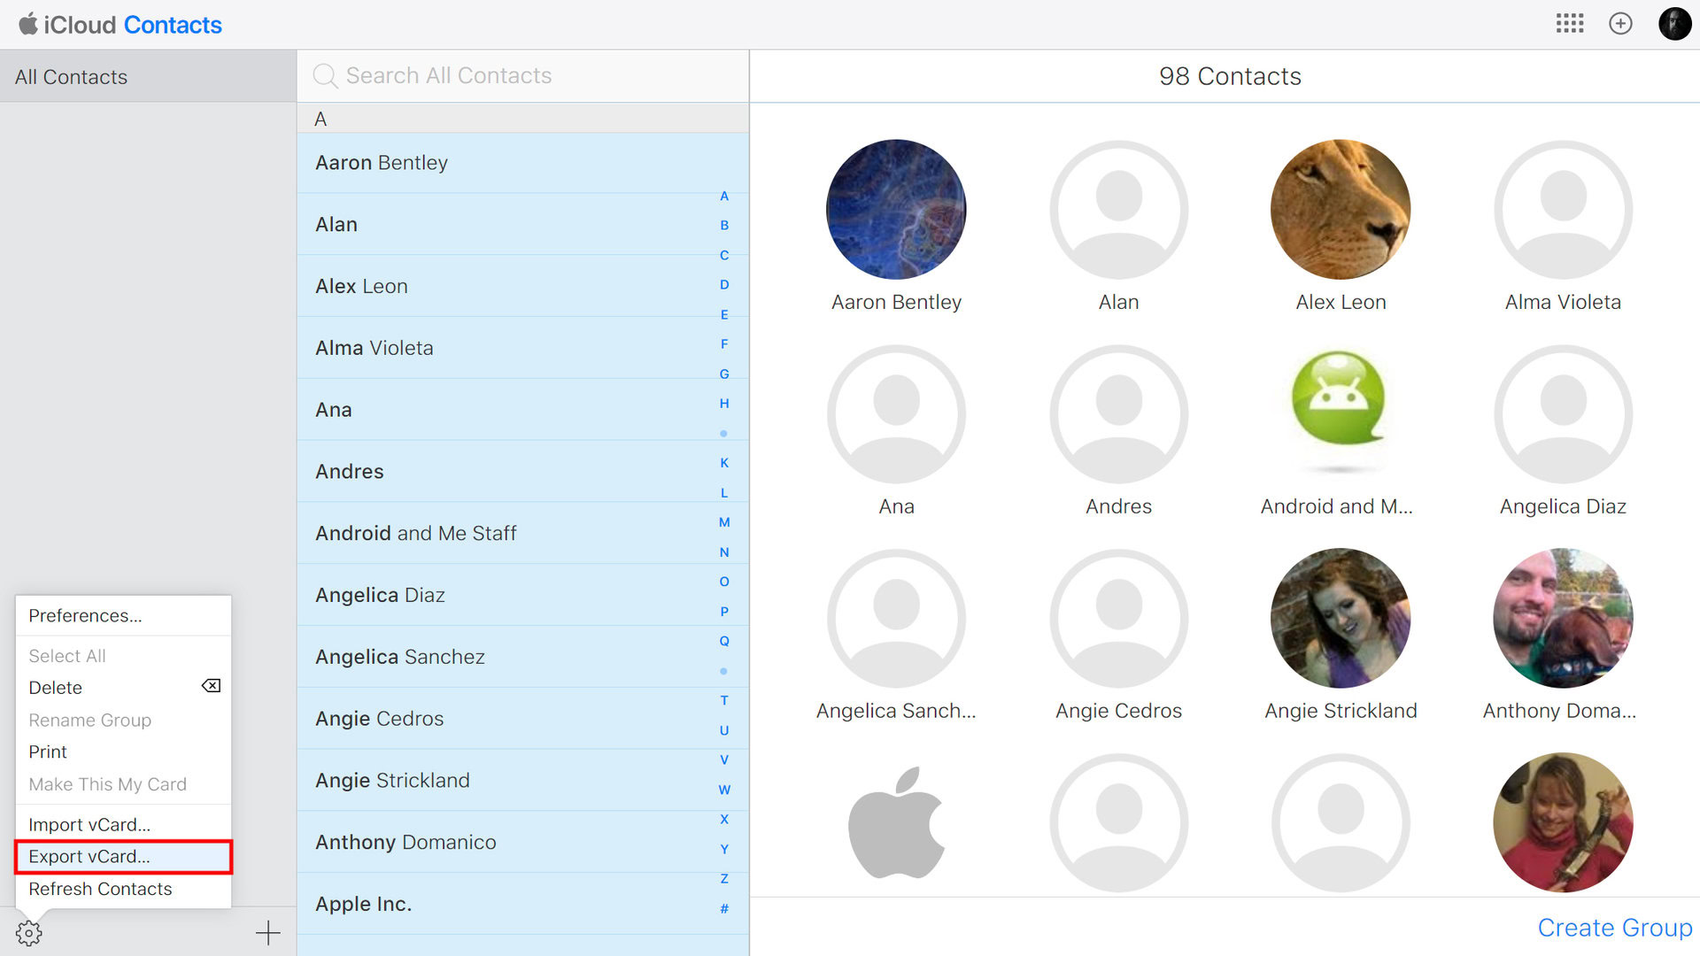Viewport: 1700px width, 956px height.
Task: Choose Import vCard from the menu
Action: [89, 824]
